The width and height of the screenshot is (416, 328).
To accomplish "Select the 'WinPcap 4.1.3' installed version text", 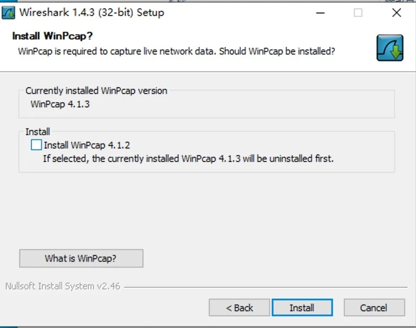I will [x=60, y=104].
